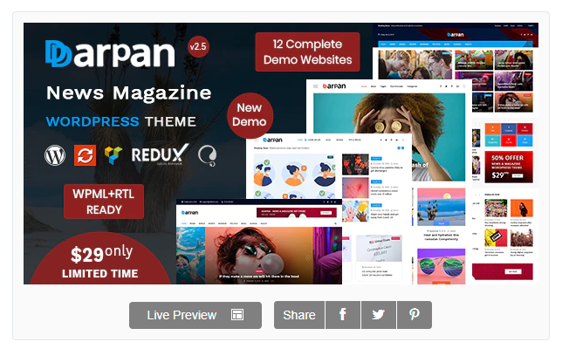
Task: Click the coins-on-eyes woman demo image
Action: (389, 137)
